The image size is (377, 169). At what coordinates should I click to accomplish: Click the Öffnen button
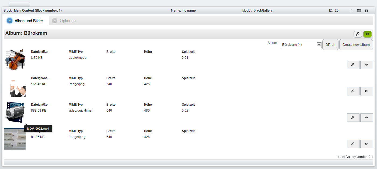pos(330,45)
